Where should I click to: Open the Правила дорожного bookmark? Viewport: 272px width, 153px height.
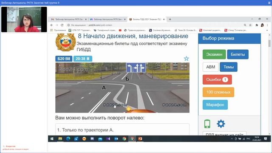point(135,30)
